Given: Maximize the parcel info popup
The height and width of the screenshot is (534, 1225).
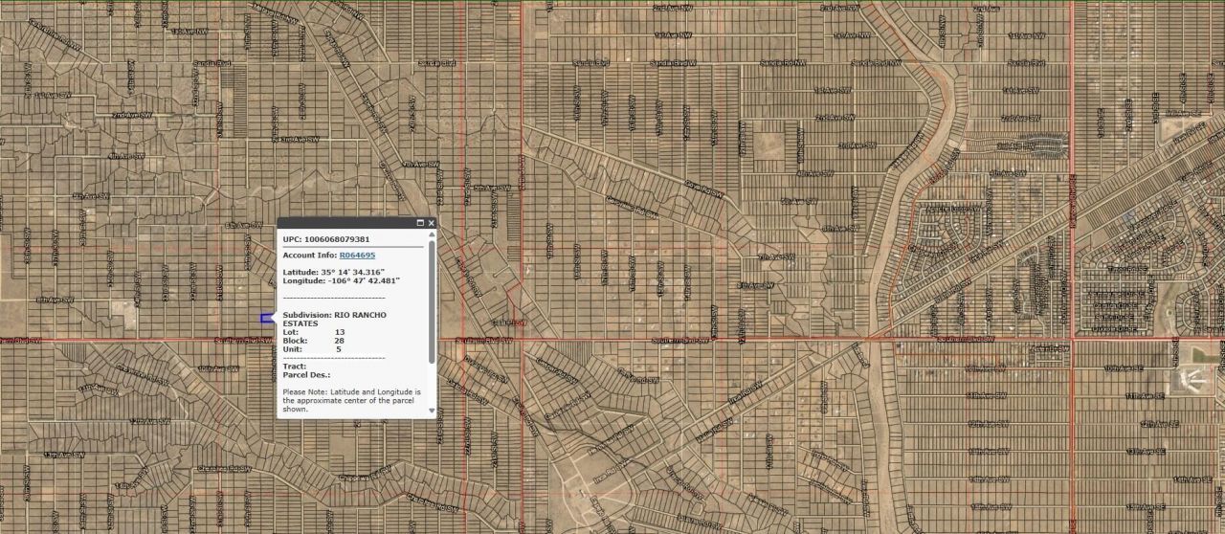Looking at the screenshot, I should 419,223.
